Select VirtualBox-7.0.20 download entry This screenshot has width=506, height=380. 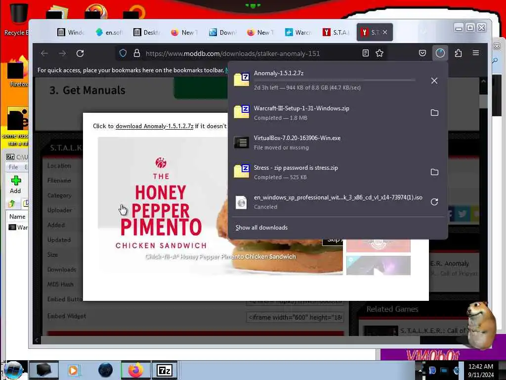(337, 142)
